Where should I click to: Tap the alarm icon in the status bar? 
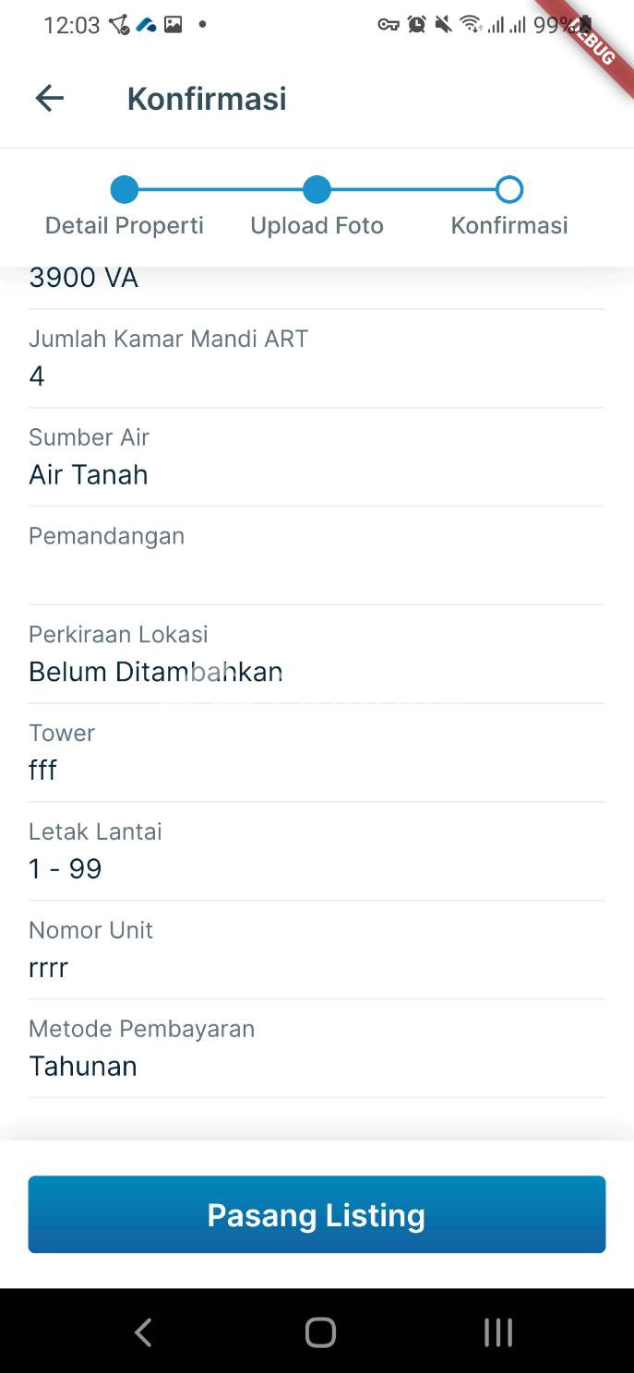(417, 25)
